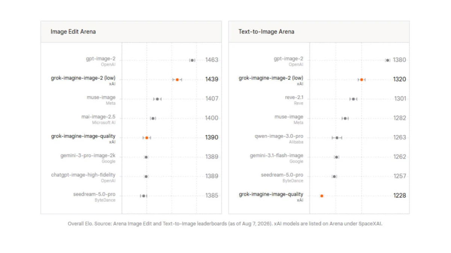Click the orange dot for grok-imagine-image-2 (low) at 1320
The width and height of the screenshot is (451, 253).
pos(362,79)
